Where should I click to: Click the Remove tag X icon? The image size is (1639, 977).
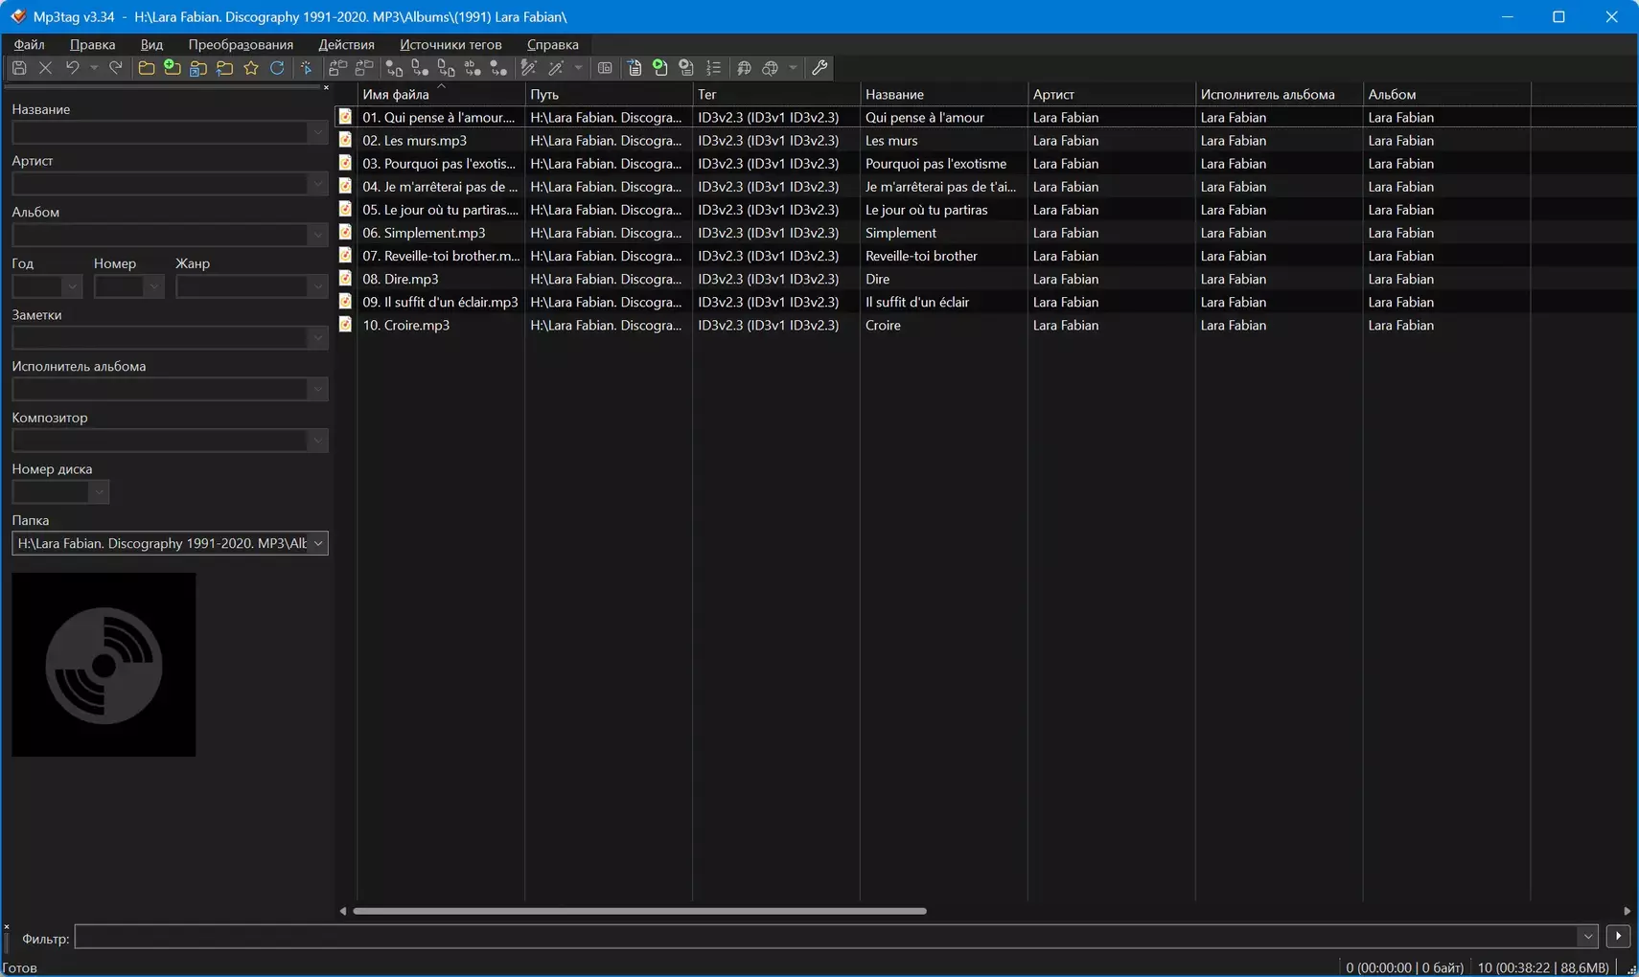point(45,68)
